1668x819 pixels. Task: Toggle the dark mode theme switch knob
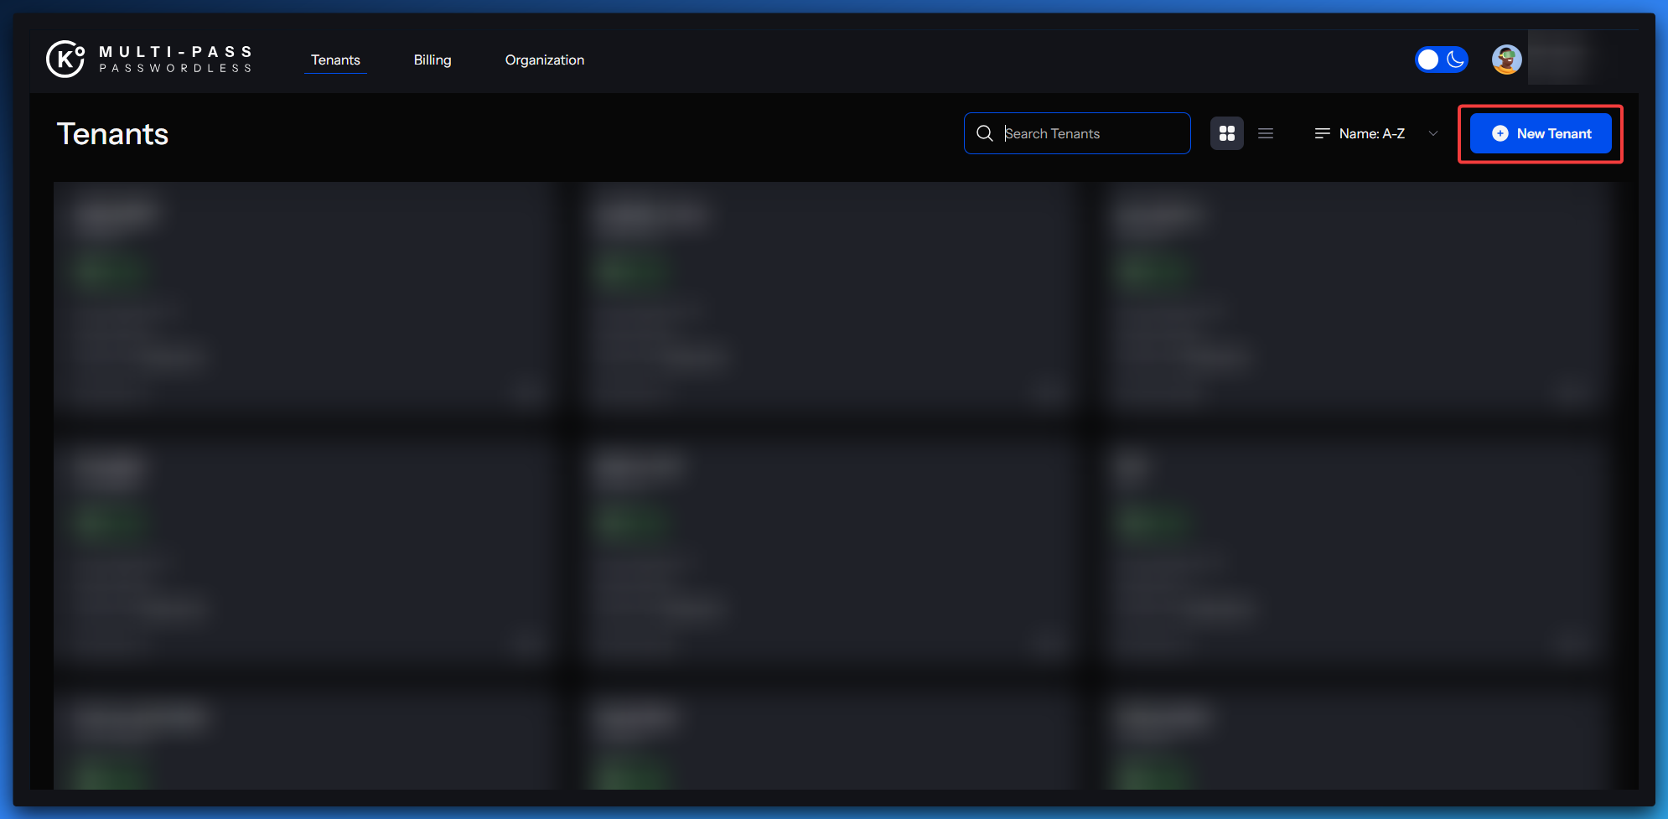tap(1428, 60)
